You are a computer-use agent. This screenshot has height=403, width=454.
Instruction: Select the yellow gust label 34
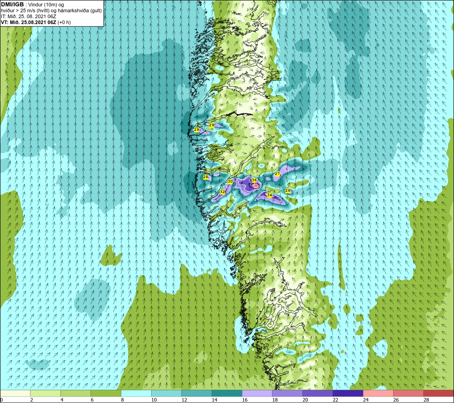tap(270, 195)
